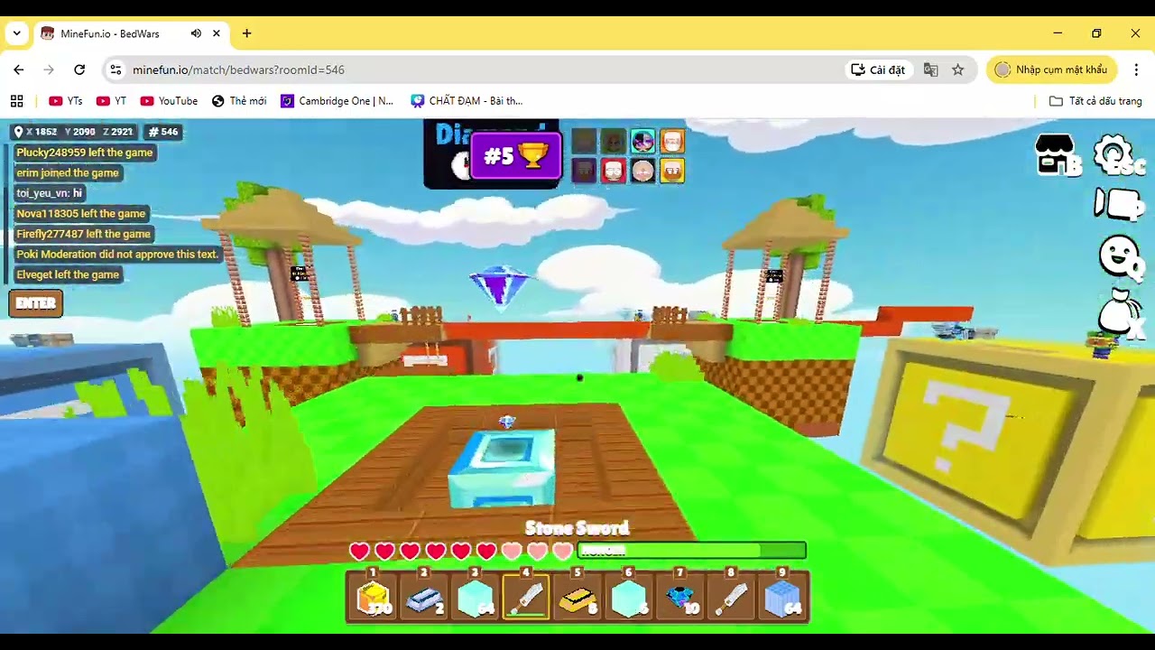
Task: Select hotbar slot 1 yellow block
Action: pos(373,596)
